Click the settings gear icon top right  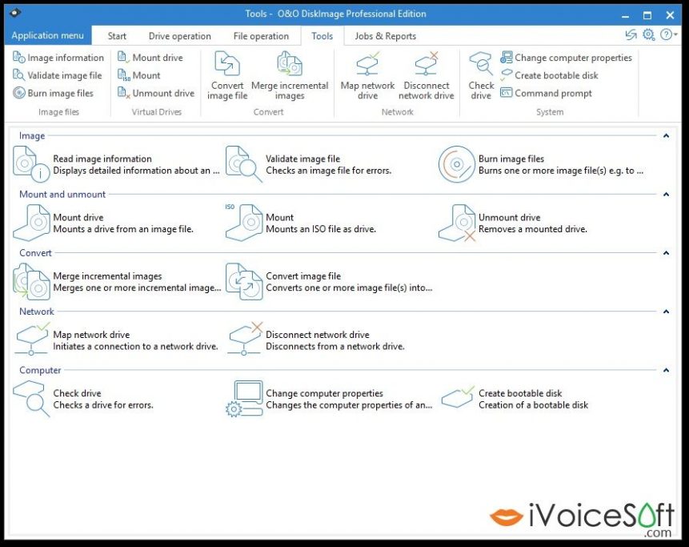(x=648, y=34)
